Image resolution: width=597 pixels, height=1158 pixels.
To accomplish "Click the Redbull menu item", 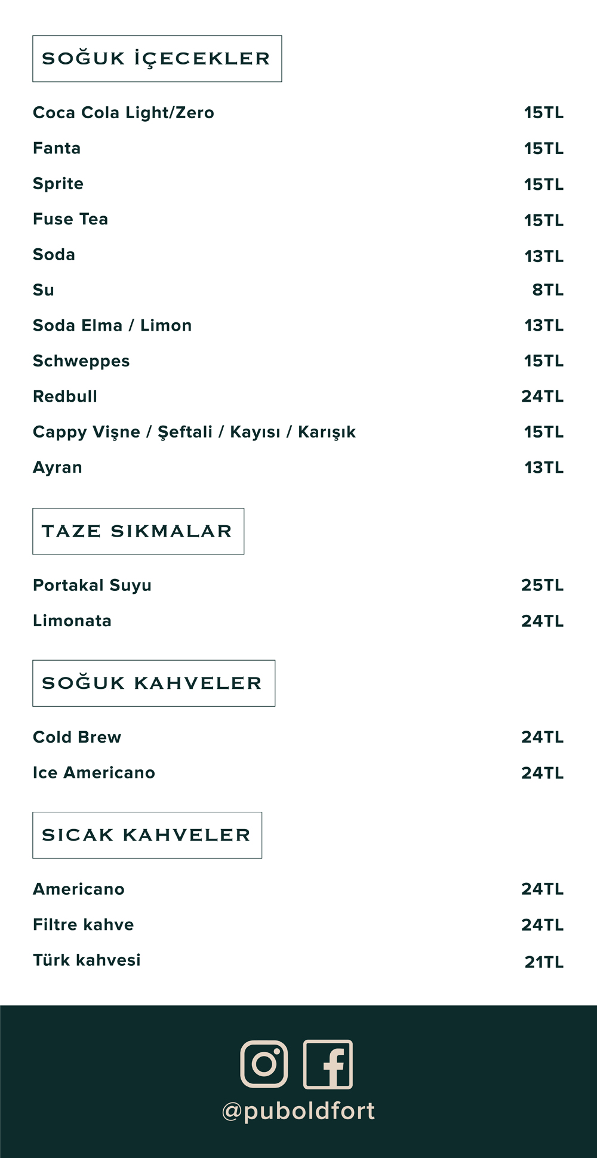I will click(65, 396).
